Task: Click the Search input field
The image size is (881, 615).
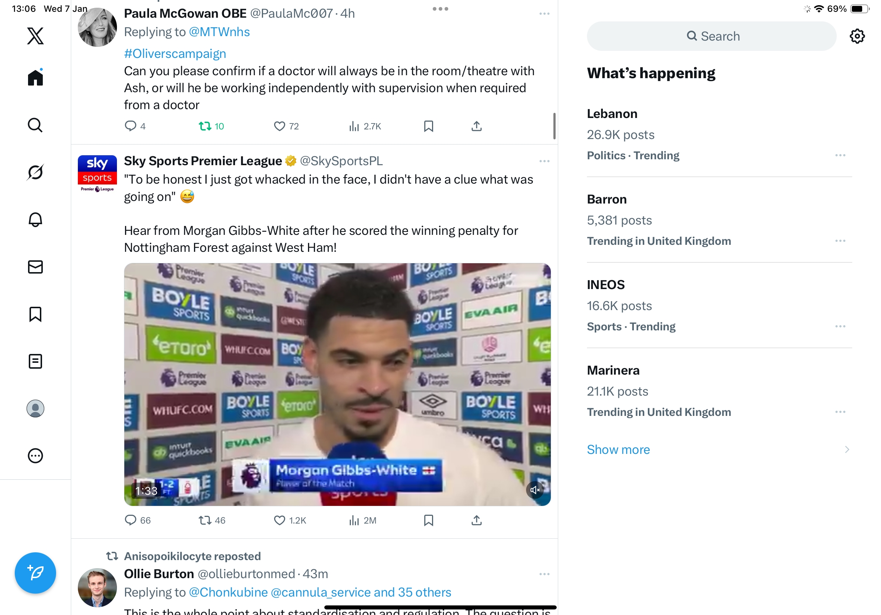Action: (711, 36)
